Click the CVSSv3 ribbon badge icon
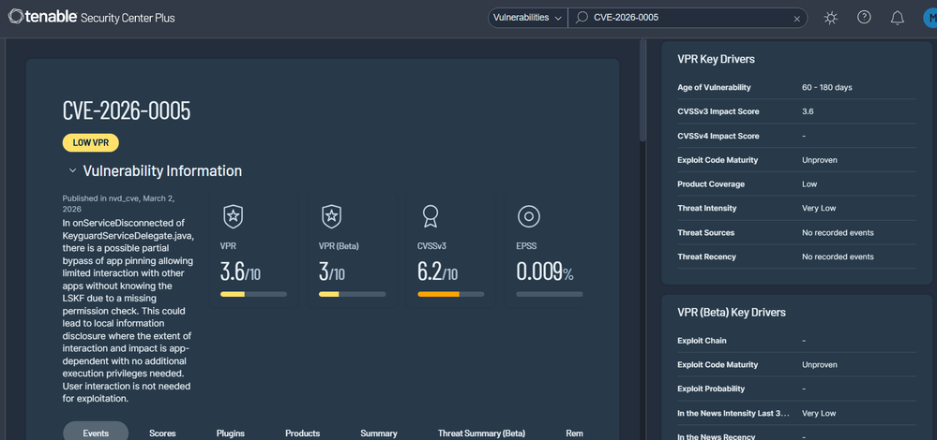This screenshot has width=937, height=440. coord(429,216)
